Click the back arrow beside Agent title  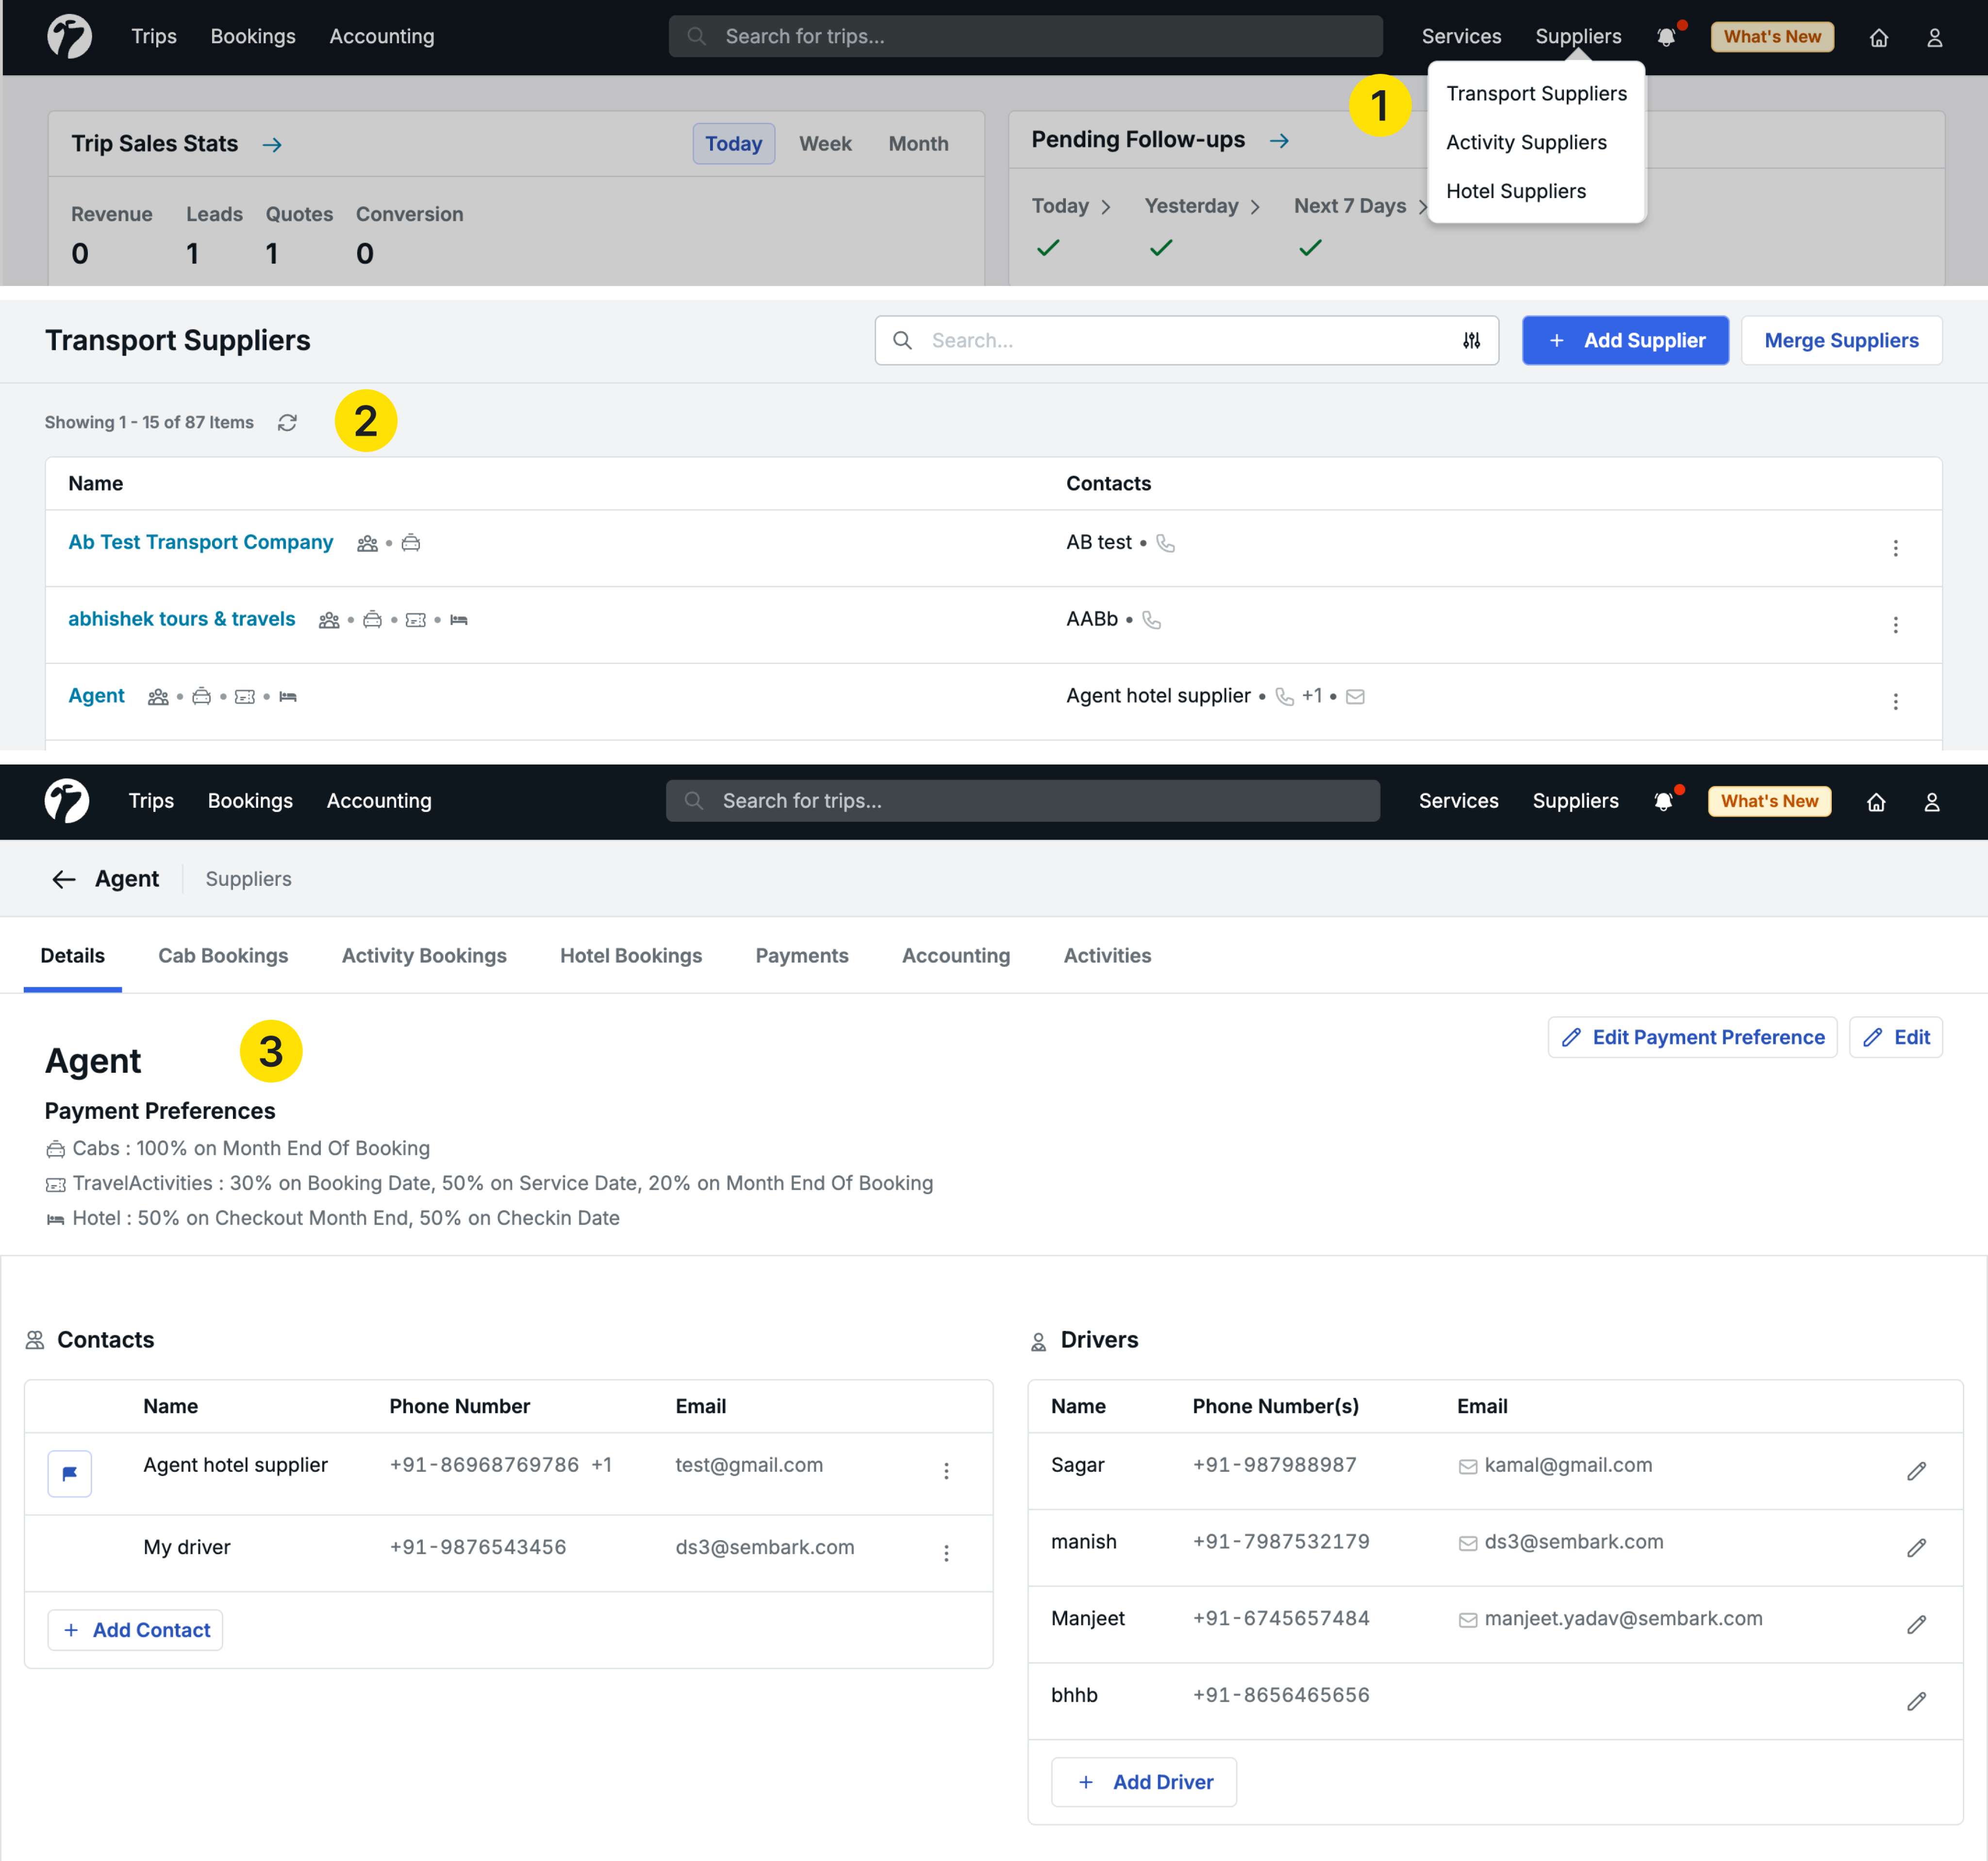[x=64, y=879]
